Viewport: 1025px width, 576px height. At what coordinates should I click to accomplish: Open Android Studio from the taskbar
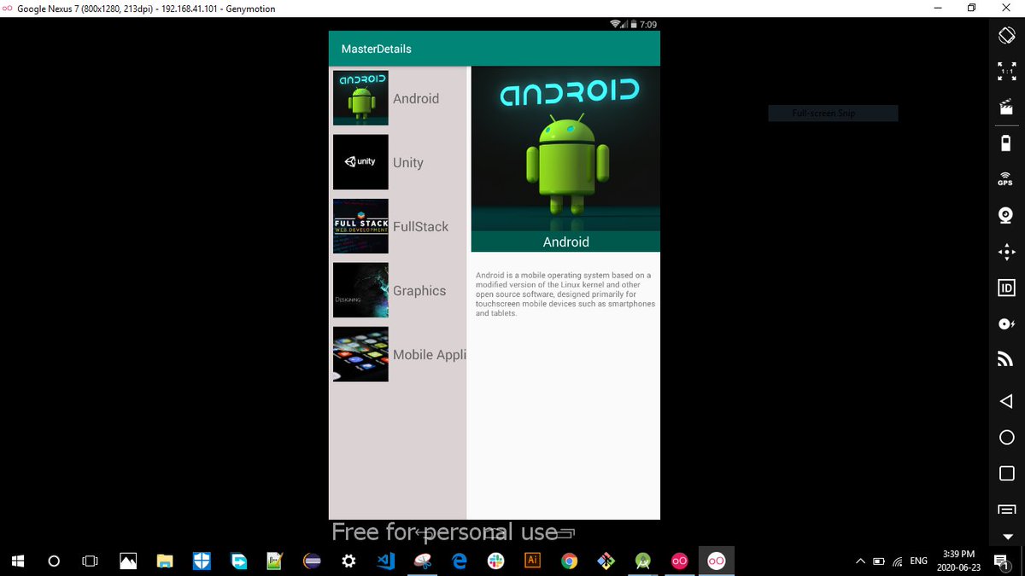click(642, 561)
